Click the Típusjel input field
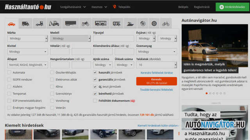 click(x=114, y=38)
